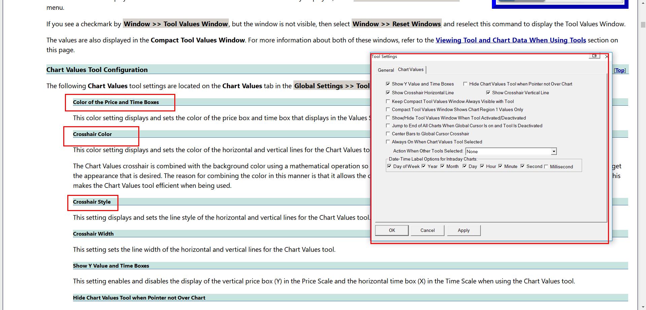Uncheck the Year label option

coord(424,166)
